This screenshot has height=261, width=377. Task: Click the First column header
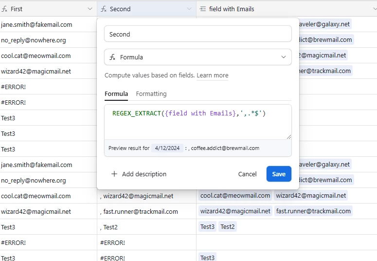point(48,9)
